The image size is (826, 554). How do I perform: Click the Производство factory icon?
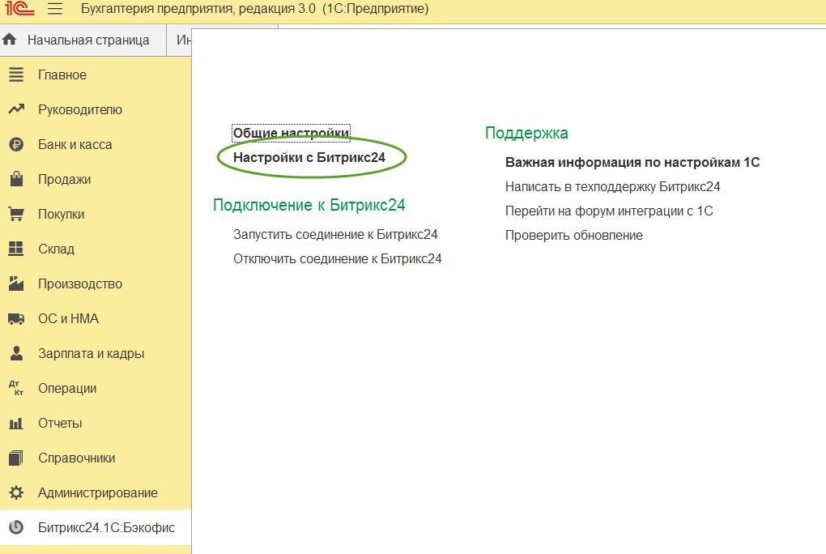[x=16, y=283]
